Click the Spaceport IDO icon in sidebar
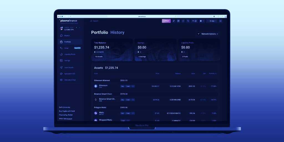Viewport: 284px width, 142px height. [61, 74]
